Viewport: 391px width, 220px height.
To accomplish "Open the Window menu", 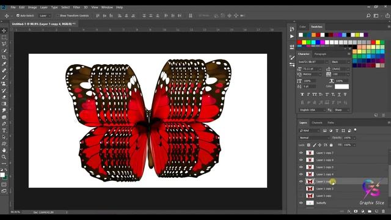I will point(108,7).
